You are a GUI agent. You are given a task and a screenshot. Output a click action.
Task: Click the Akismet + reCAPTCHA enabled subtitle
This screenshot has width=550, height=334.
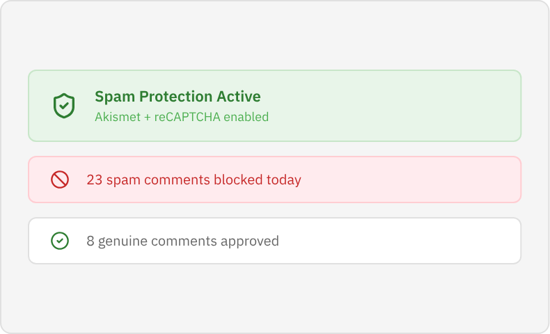coord(181,117)
